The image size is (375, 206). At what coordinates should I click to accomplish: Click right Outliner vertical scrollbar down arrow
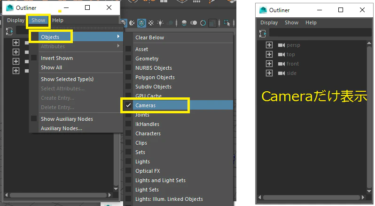pos(369,191)
